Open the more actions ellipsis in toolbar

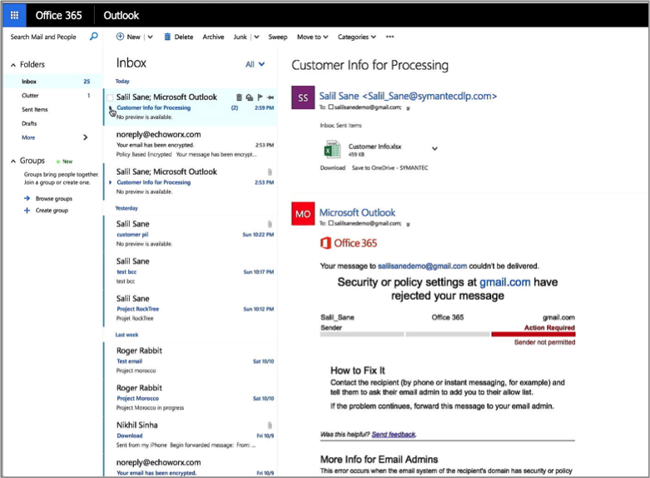390,37
